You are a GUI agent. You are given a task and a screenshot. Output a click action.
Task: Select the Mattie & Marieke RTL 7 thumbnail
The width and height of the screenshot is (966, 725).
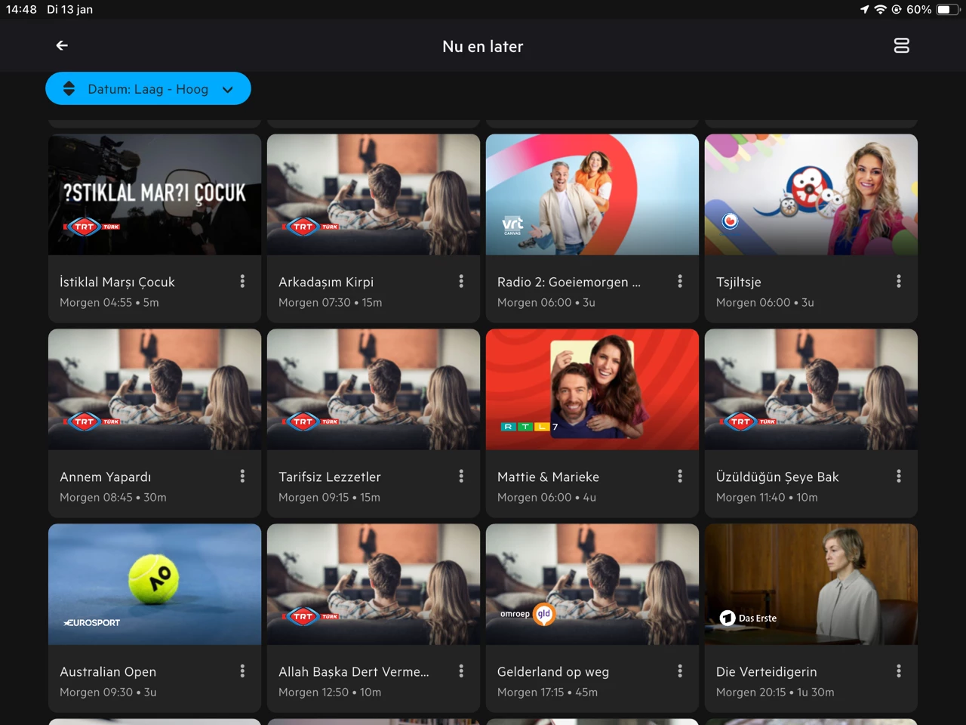tap(592, 390)
